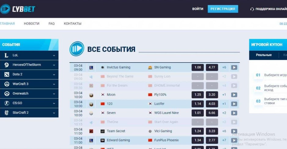Select CS:GO in the sidebar
Screen dimensions: 287x149
pyautogui.click(x=29, y=103)
